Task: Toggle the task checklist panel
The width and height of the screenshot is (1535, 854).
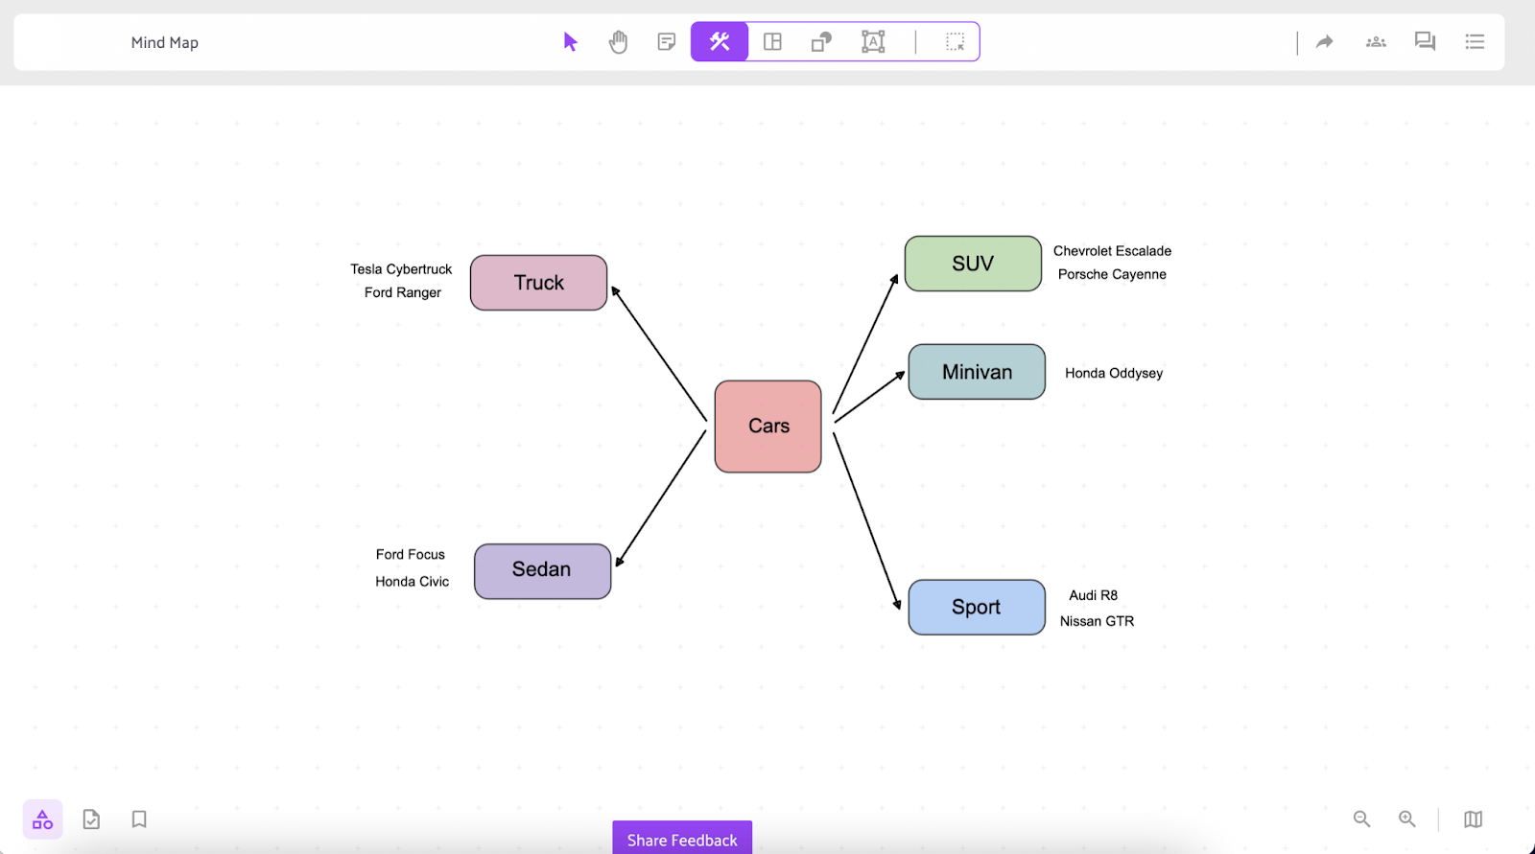Action: coord(91,819)
